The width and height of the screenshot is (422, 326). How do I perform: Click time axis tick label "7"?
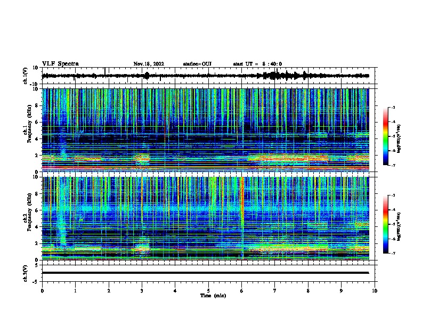275,291
